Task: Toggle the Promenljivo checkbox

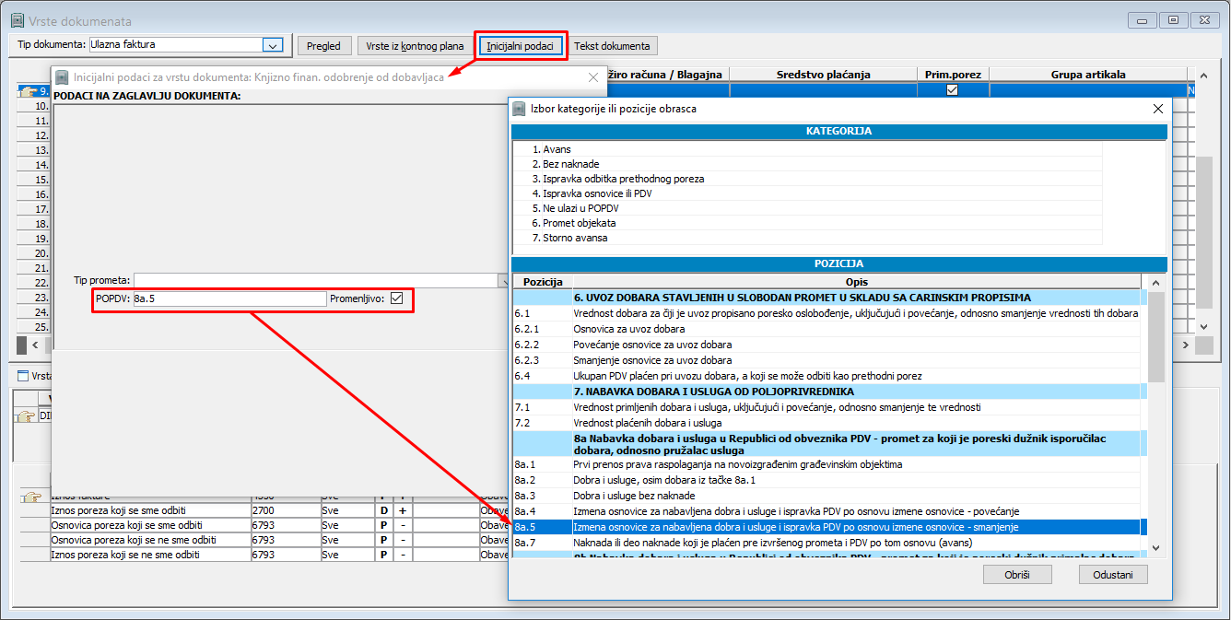Action: (x=397, y=298)
